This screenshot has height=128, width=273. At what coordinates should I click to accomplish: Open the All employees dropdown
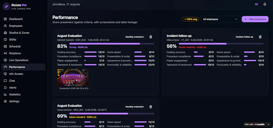pyautogui.click(x=220, y=19)
